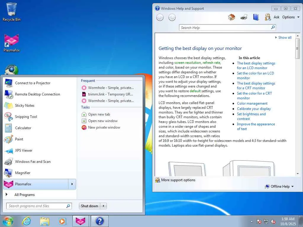Click the Search programs and files box
Screen dimensions: 303x227
tap(39, 206)
